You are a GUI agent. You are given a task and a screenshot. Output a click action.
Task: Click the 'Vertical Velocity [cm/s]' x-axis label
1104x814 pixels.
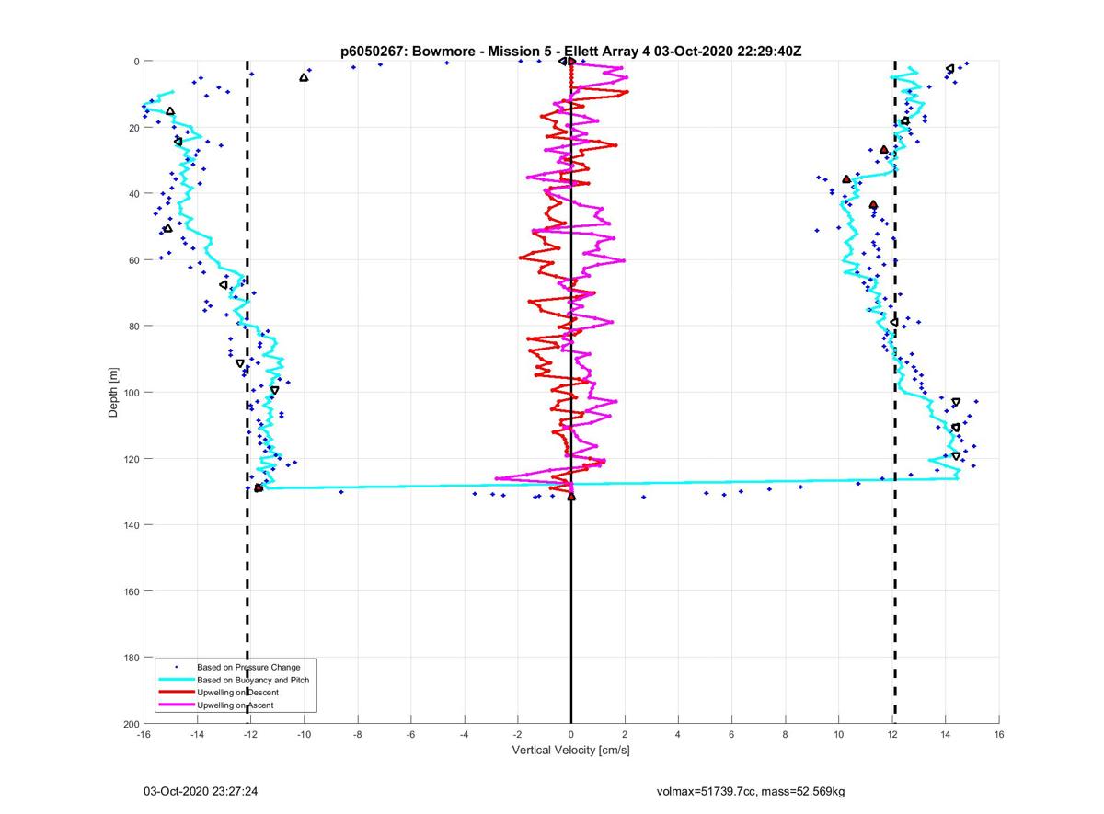tap(570, 751)
